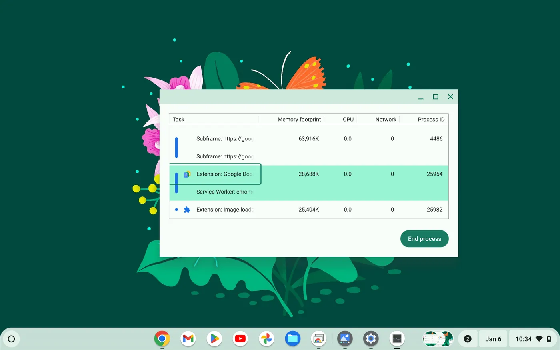Open the Files app from shelf

[x=293, y=339]
